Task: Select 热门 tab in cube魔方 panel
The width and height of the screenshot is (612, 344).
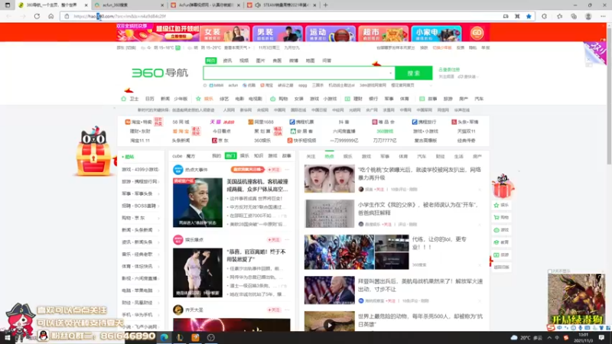Action: point(231,156)
